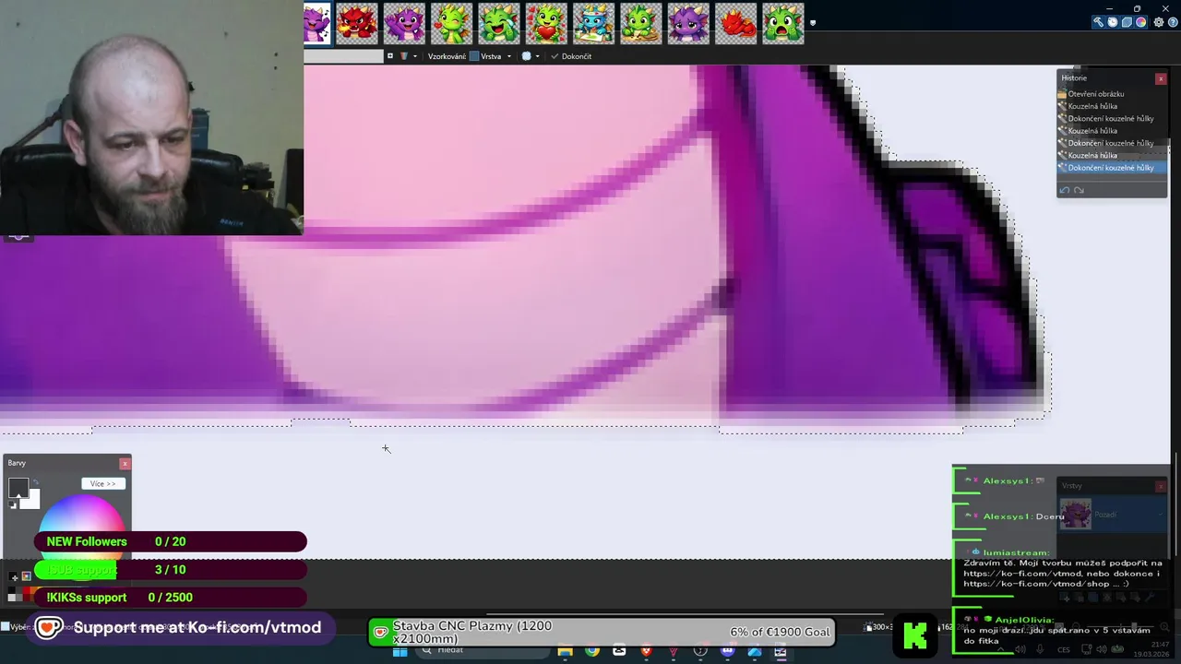The width and height of the screenshot is (1181, 664).
Task: Switch to the sad purple dragon image
Action: click(x=688, y=24)
